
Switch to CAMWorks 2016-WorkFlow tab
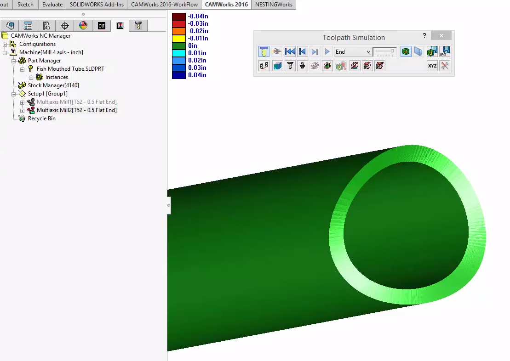(164, 5)
